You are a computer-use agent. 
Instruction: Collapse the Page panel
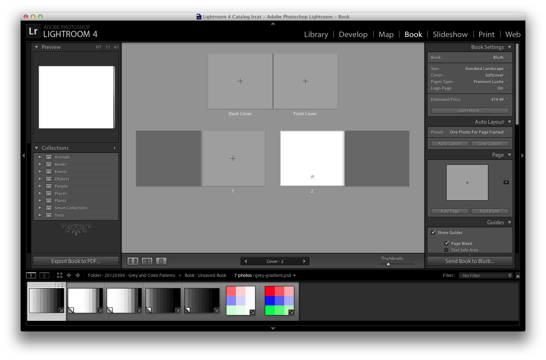click(x=510, y=155)
